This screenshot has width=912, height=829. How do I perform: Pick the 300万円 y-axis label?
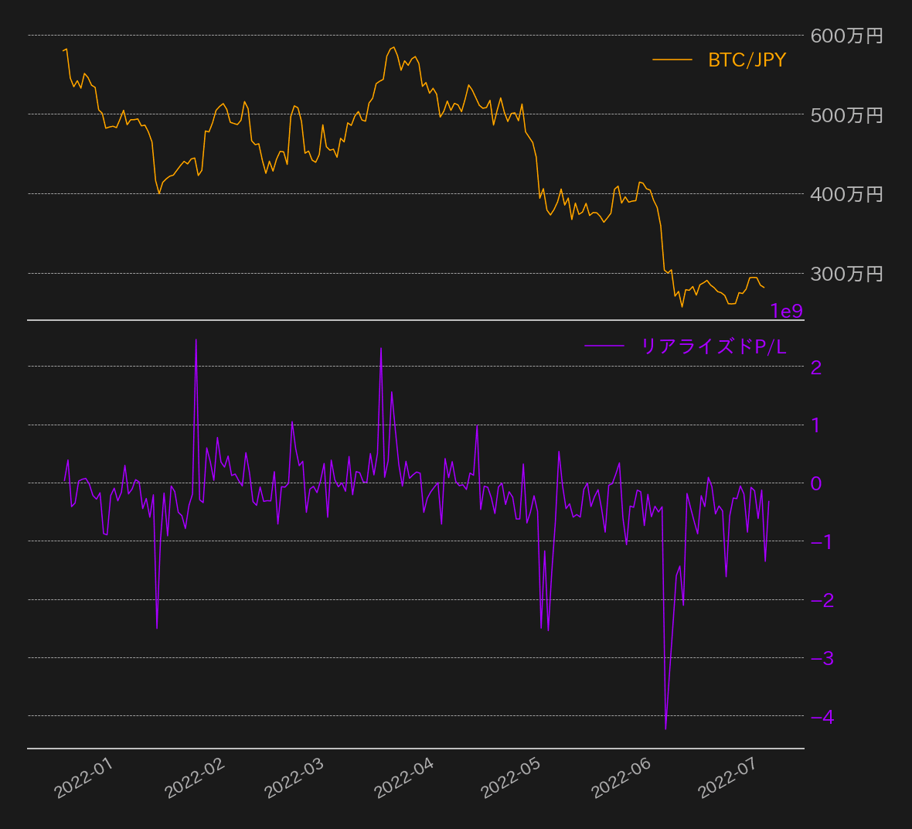coord(846,274)
